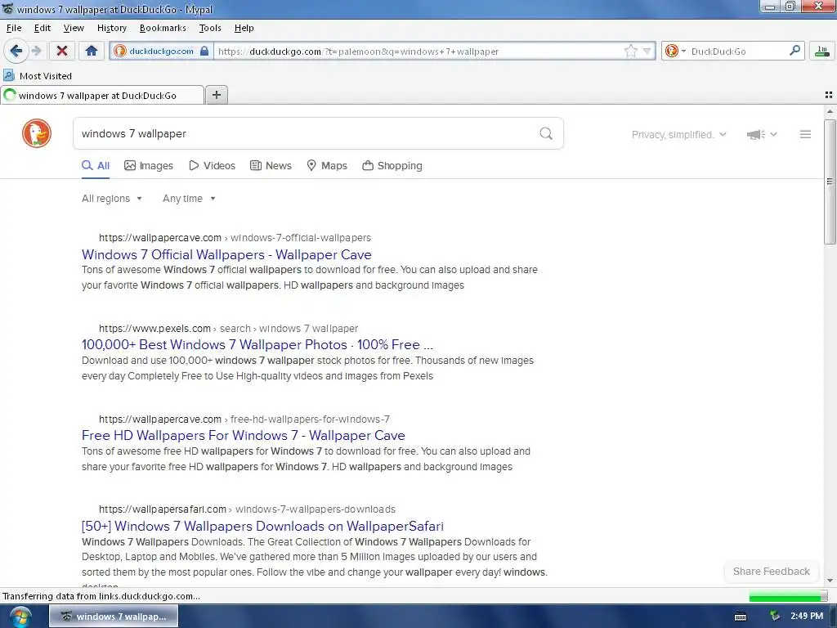The image size is (837, 628).
Task: Click the wallpapersafari.com result URL
Action: coord(247,509)
